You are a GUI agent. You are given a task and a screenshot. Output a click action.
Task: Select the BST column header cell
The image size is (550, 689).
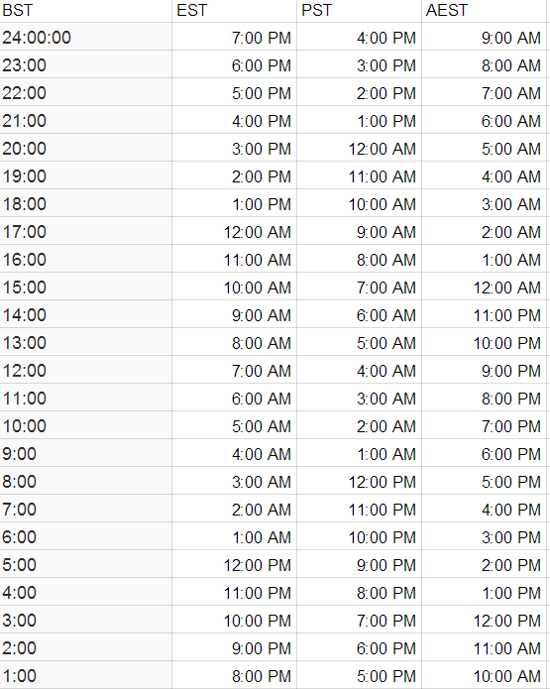(85, 11)
